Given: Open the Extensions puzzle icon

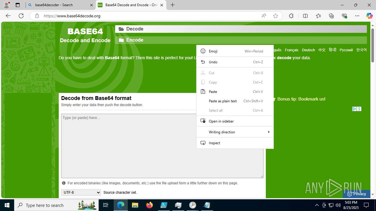Looking at the screenshot, I should click(x=291, y=16).
